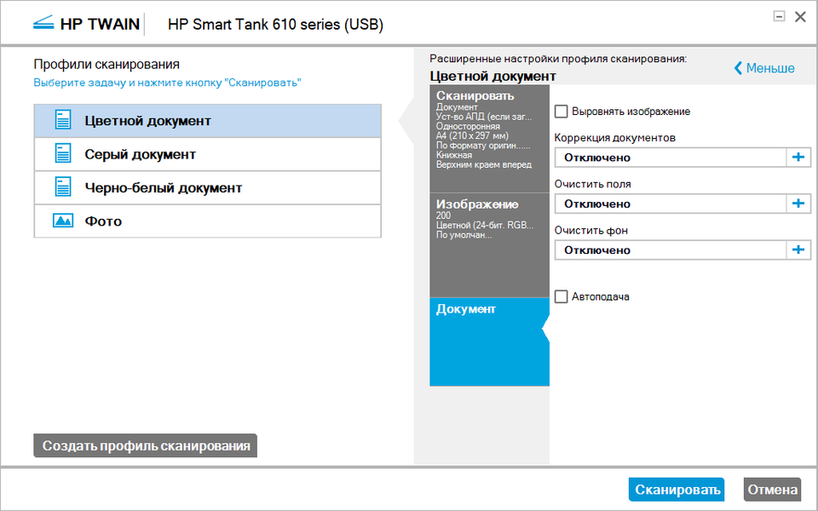This screenshot has width=818, height=511.
Task: Open the Очистить фон dropdown
Action: 670,250
